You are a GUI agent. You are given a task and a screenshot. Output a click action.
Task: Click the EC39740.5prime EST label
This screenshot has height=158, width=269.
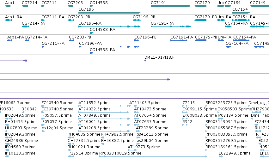click(57, 109)
